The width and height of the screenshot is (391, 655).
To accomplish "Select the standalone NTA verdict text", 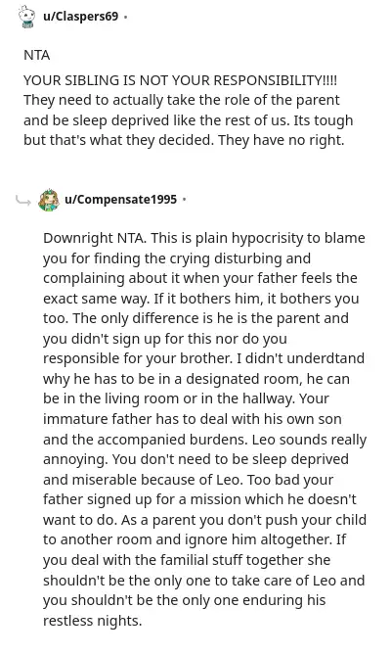I will click(37, 55).
